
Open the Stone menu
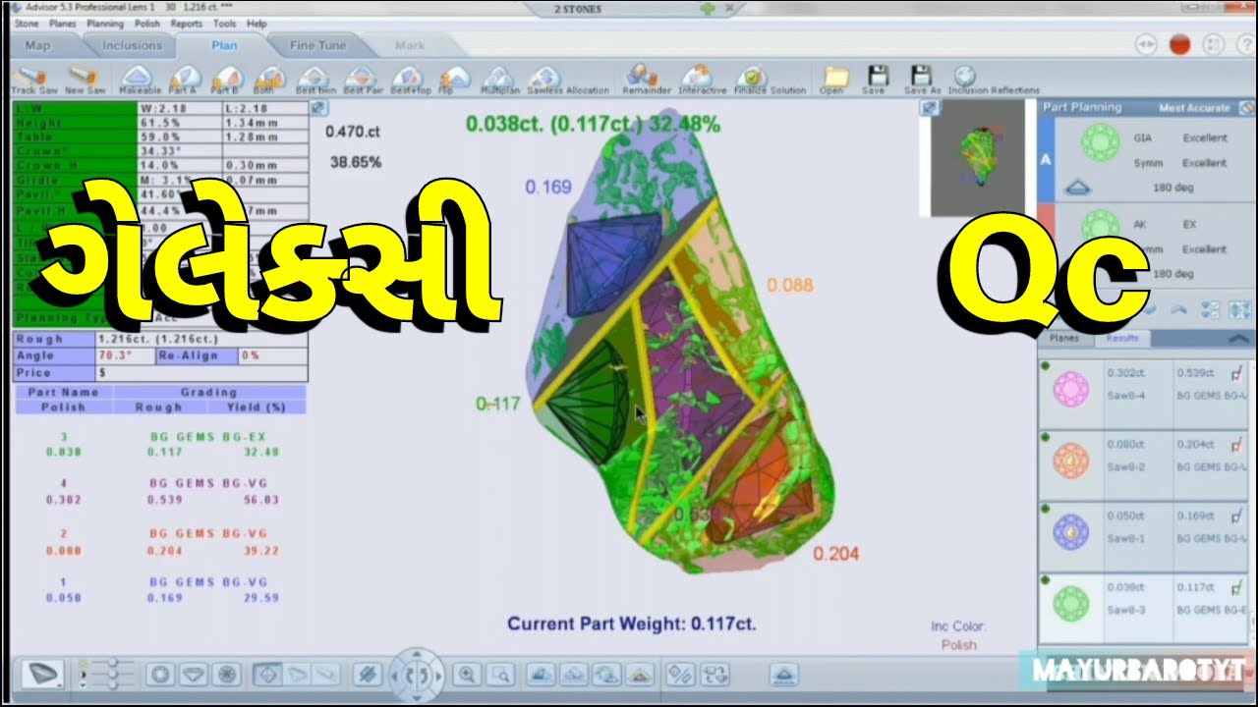(x=27, y=24)
